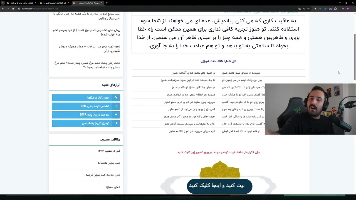Click the crescent icon on date converter button

point(116,123)
